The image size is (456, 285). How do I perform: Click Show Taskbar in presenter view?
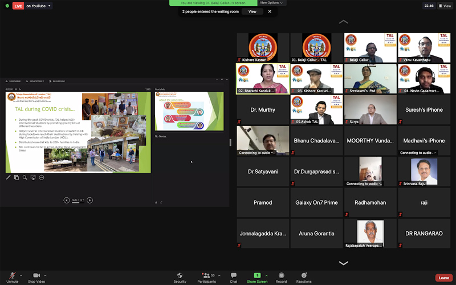[x=13, y=81]
